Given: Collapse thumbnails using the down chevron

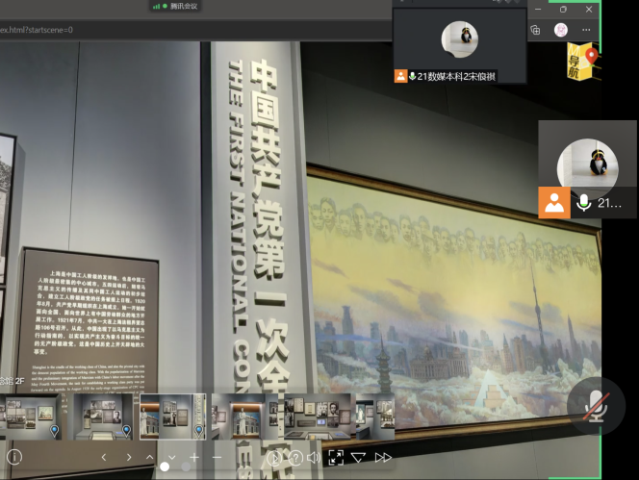Looking at the screenshot, I should pyautogui.click(x=172, y=457).
